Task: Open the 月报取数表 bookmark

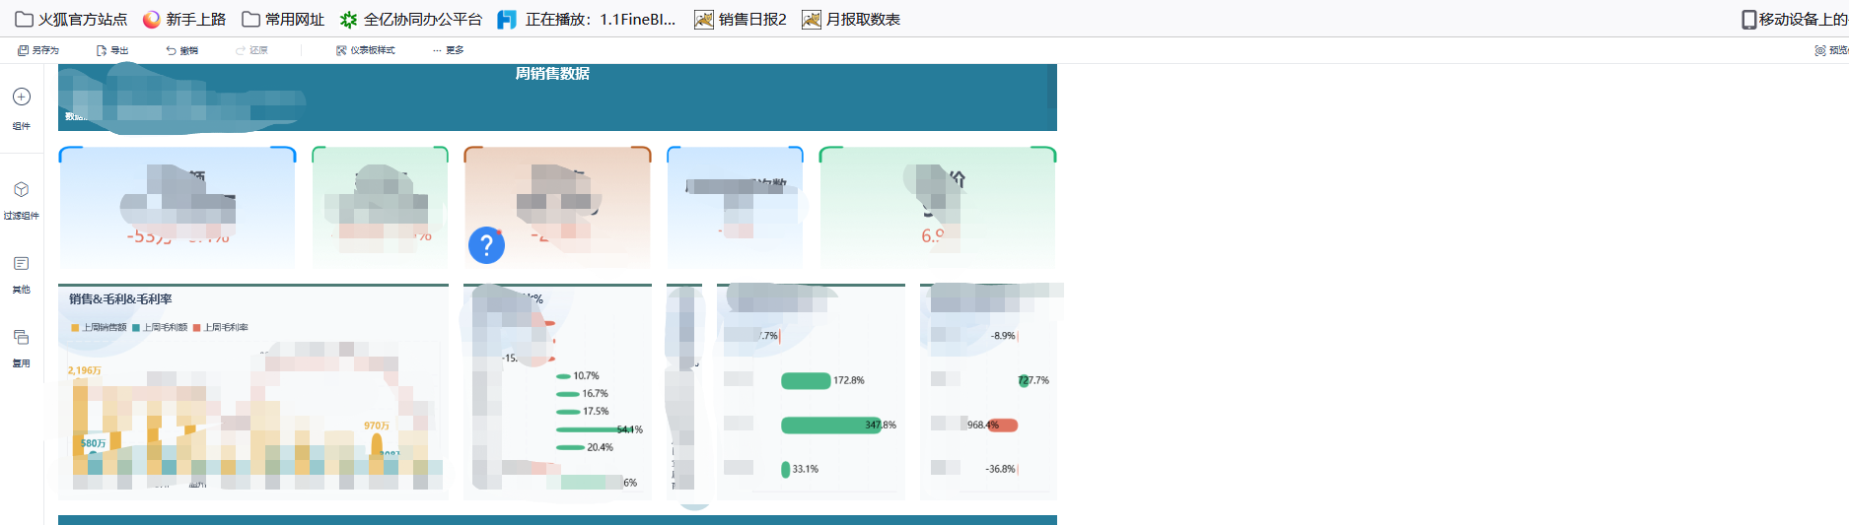Action: pos(851,19)
